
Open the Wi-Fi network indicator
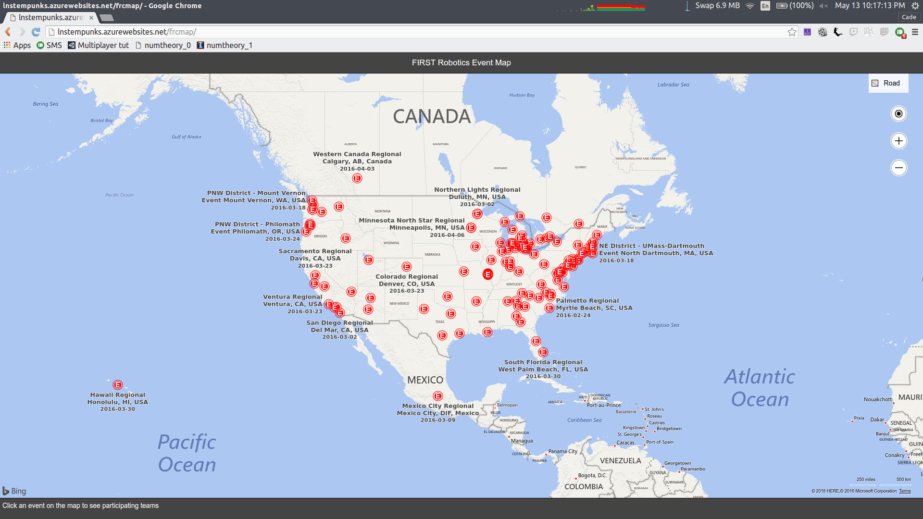click(x=750, y=6)
